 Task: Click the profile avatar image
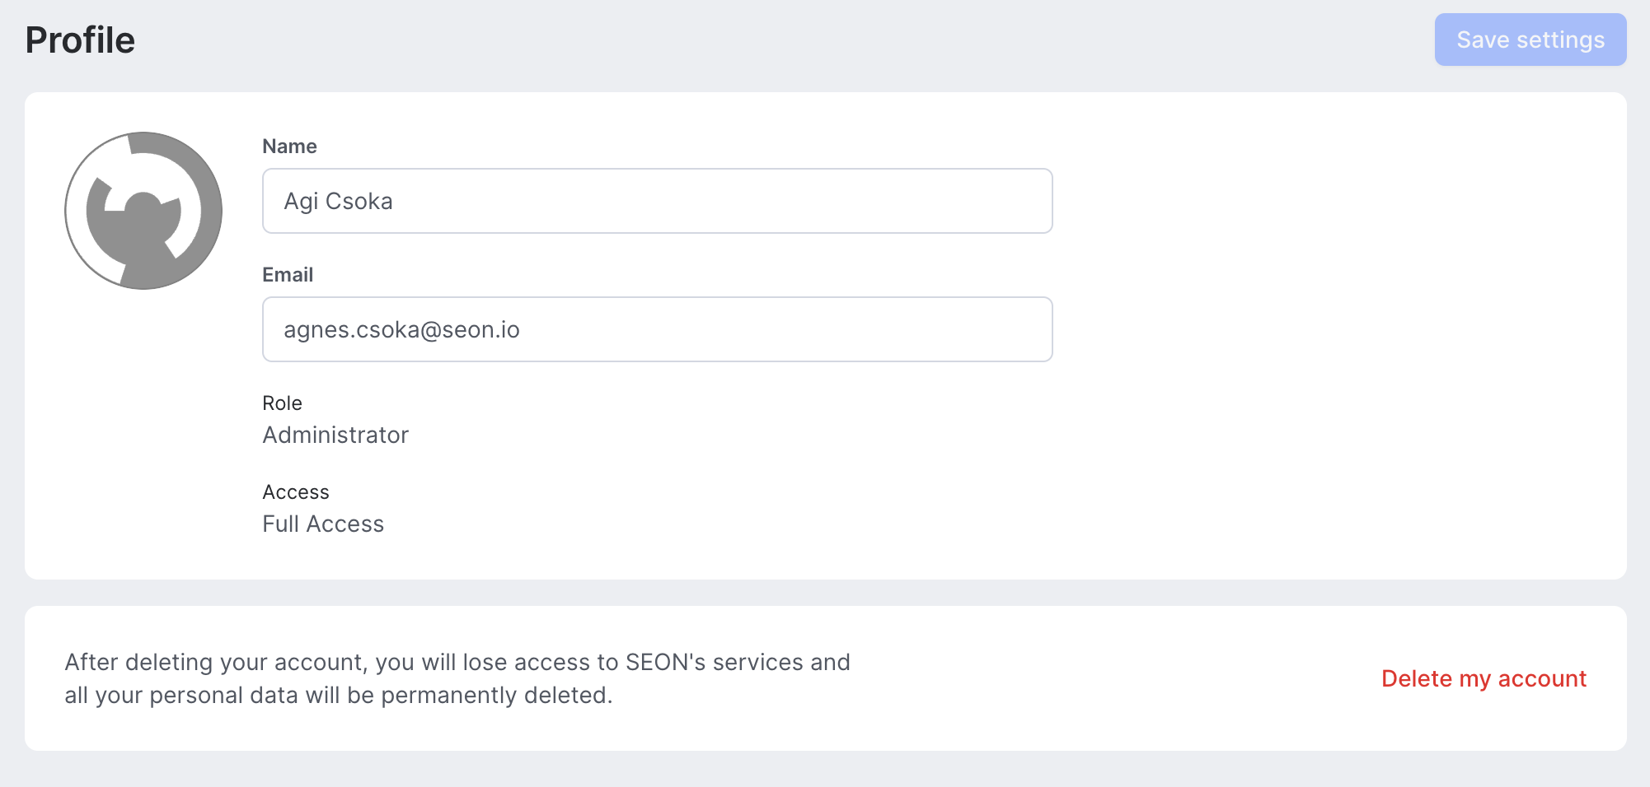(x=143, y=211)
